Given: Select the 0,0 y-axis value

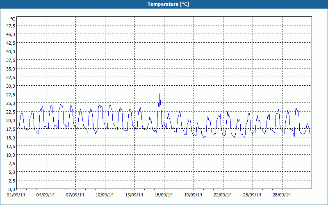Looking at the screenshot, I should tap(11, 189).
